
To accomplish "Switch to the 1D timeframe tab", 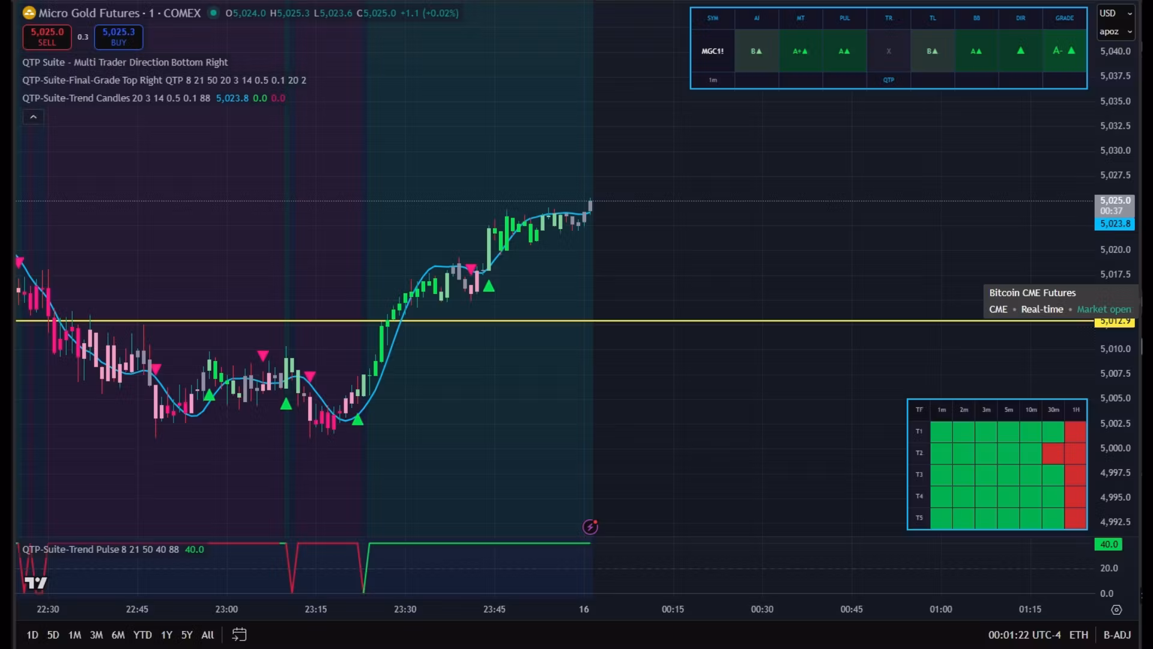I will pos(32,635).
